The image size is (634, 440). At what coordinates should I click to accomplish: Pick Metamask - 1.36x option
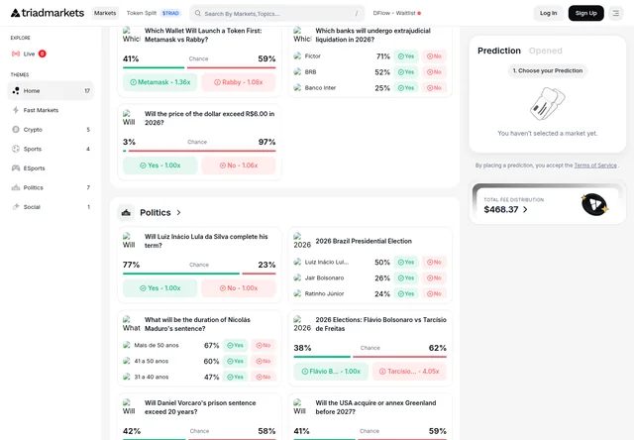[x=160, y=82]
